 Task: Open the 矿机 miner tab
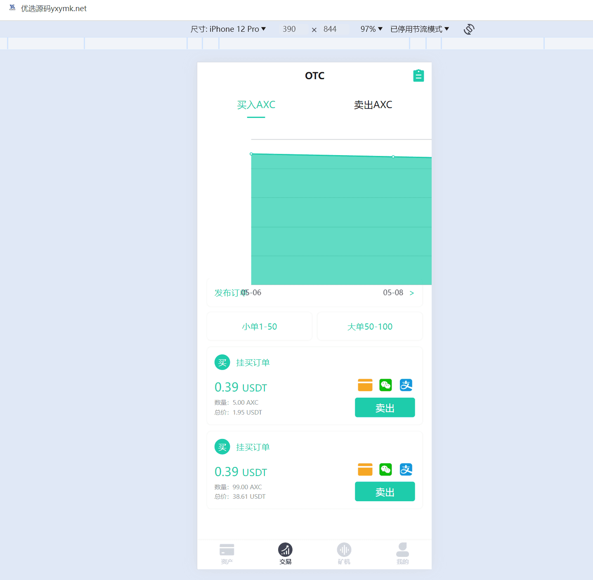pos(344,554)
